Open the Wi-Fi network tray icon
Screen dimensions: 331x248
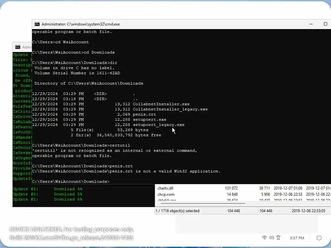point(264,238)
